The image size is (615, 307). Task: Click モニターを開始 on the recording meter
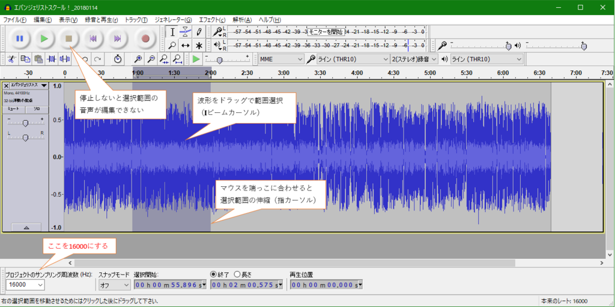click(x=326, y=32)
